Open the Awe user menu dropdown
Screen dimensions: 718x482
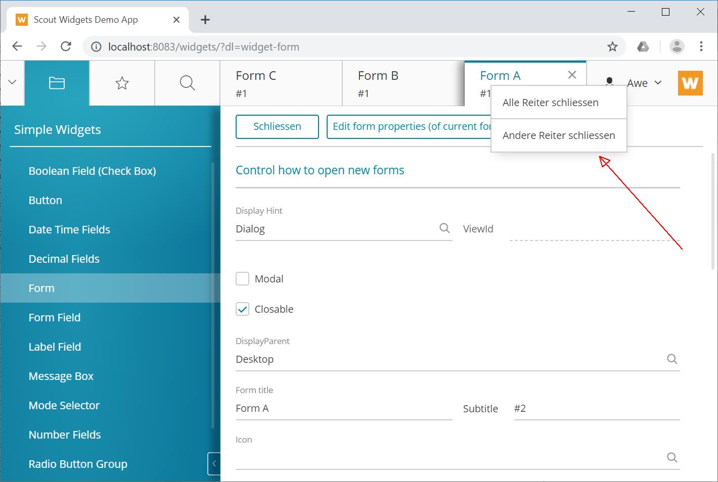coord(645,83)
